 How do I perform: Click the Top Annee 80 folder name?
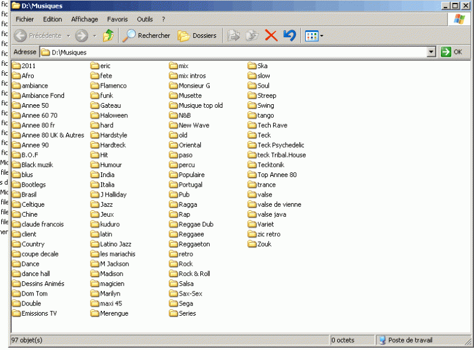(x=277, y=175)
